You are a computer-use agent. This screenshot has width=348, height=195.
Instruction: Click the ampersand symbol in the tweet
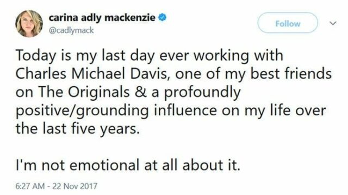[140, 92]
